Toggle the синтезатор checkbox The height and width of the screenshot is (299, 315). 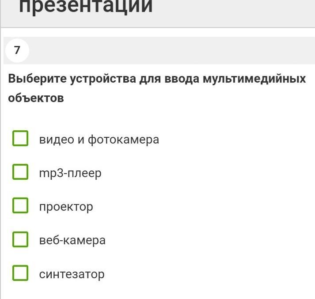point(20,273)
